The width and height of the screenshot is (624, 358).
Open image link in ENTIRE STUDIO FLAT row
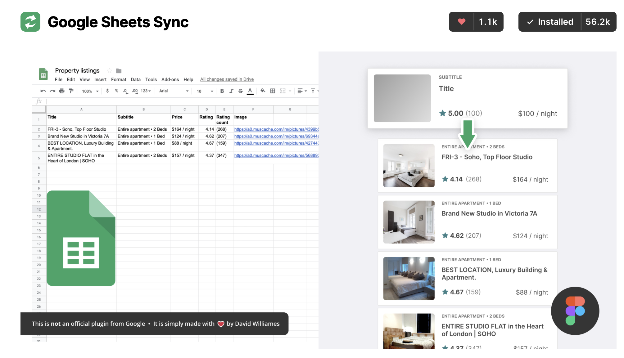[276, 155]
